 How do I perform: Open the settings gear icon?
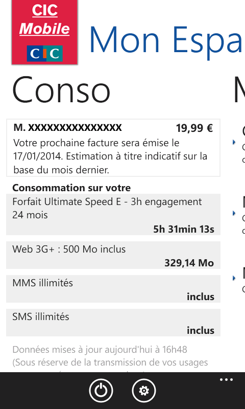click(144, 391)
